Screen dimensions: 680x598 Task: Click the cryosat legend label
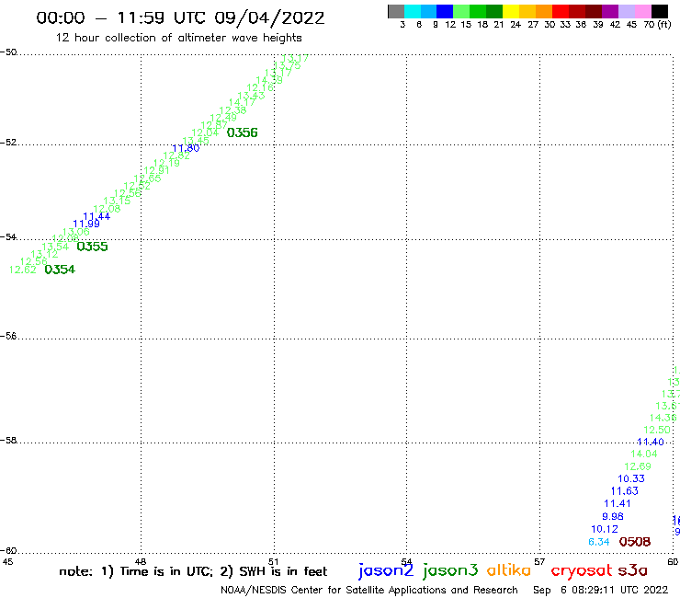(582, 571)
